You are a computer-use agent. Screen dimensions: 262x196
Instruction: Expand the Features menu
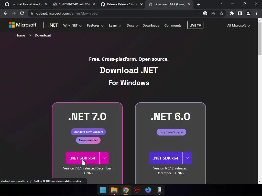click(95, 26)
